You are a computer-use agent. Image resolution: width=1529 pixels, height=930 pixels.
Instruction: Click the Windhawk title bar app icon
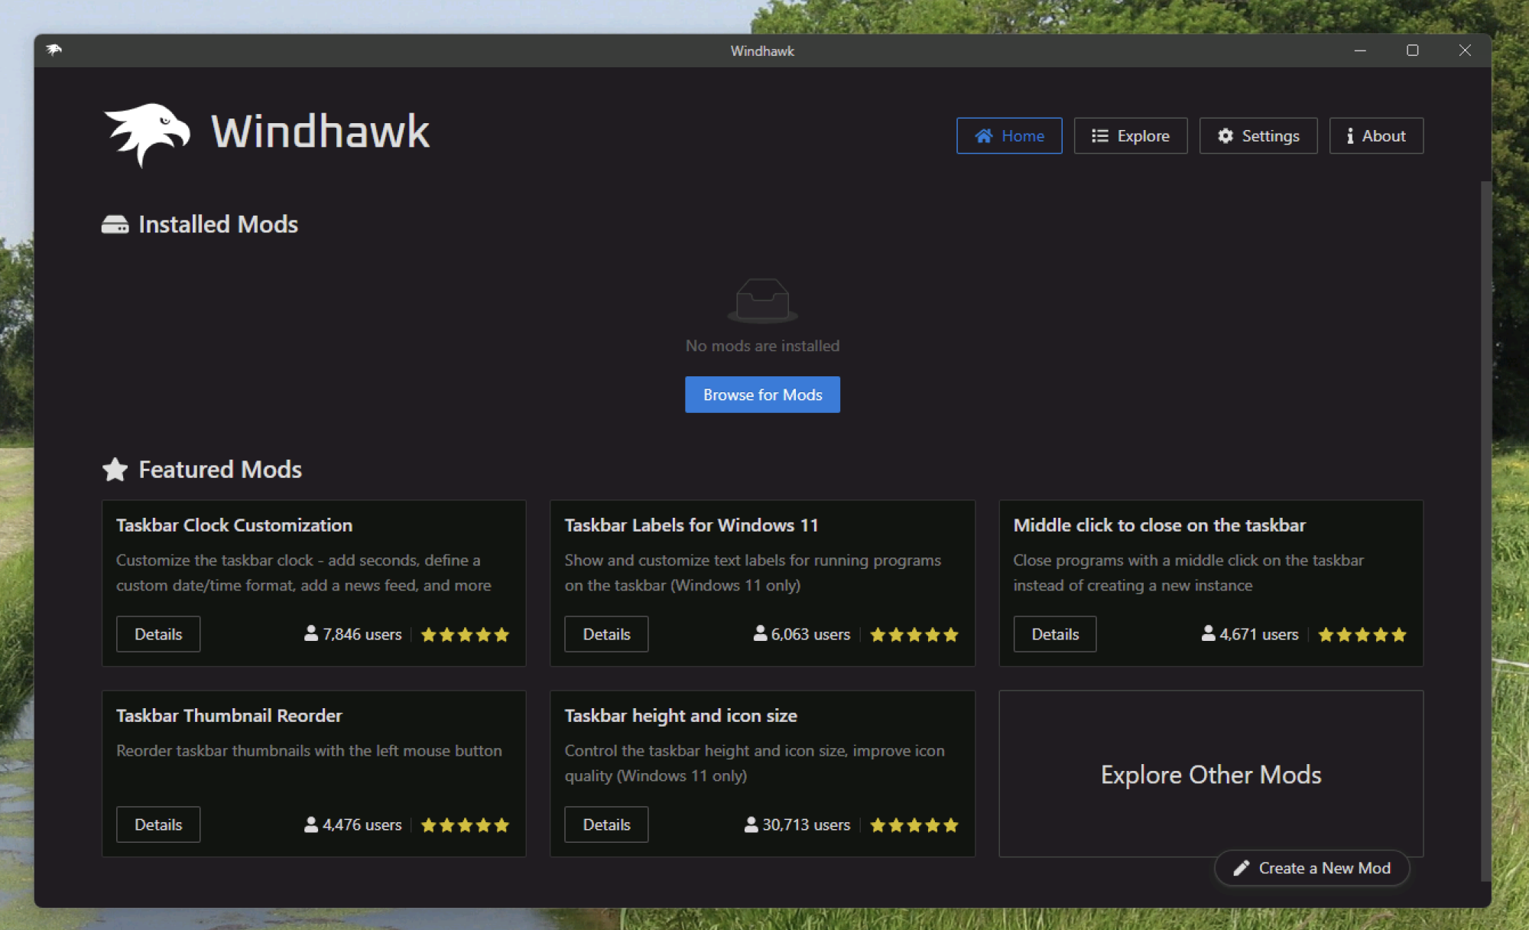pyautogui.click(x=54, y=50)
